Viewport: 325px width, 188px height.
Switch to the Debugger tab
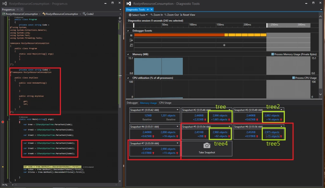click(132, 103)
